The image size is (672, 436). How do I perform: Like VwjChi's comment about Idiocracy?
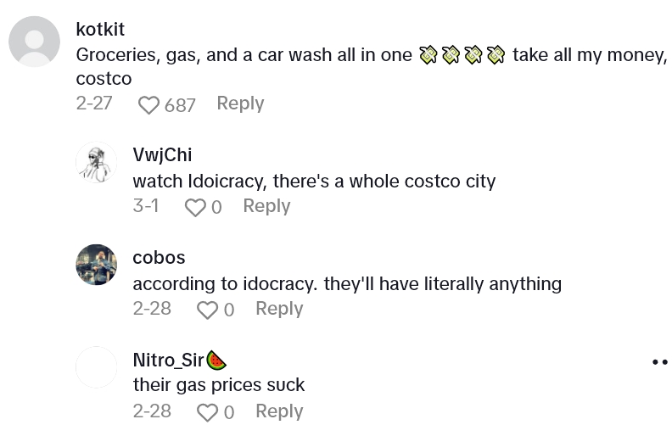[195, 207]
